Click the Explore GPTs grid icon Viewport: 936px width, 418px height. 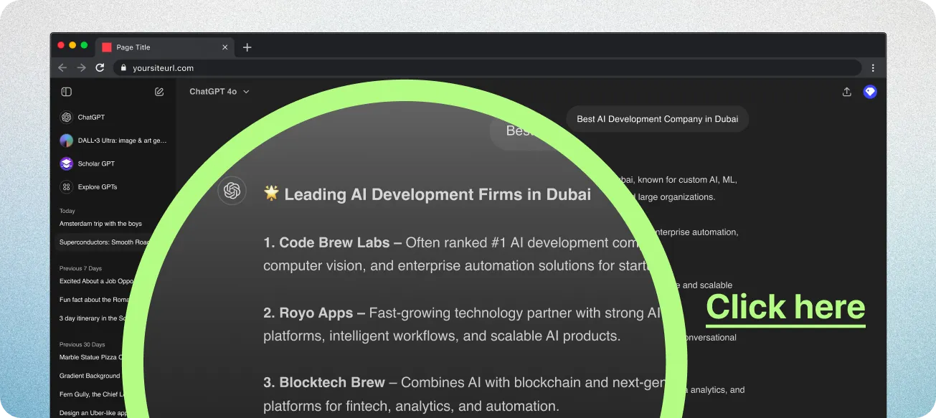tap(66, 187)
